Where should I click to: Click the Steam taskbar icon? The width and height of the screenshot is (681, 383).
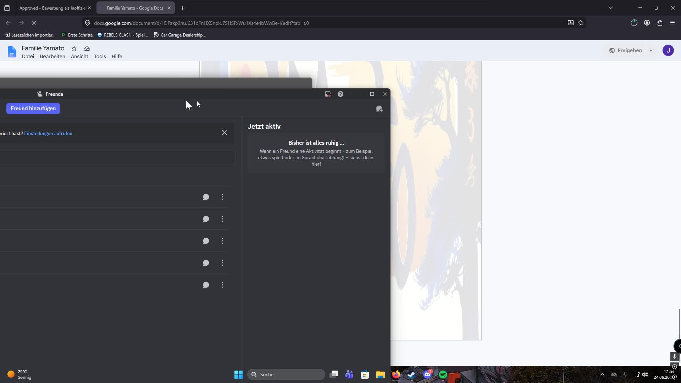pyautogui.click(x=412, y=374)
